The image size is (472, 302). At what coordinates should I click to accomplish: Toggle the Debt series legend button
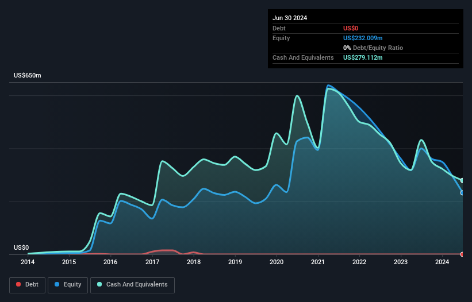28,285
